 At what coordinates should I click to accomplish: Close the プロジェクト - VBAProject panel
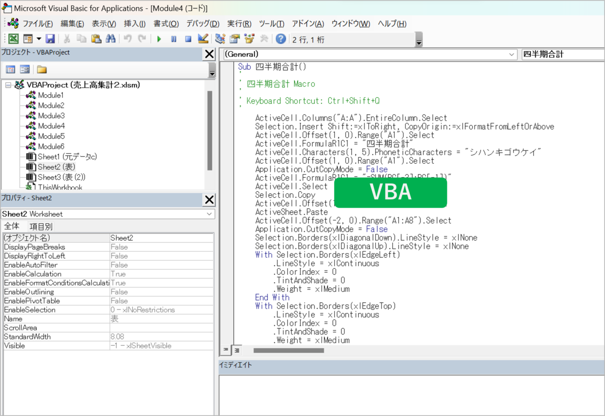click(209, 54)
